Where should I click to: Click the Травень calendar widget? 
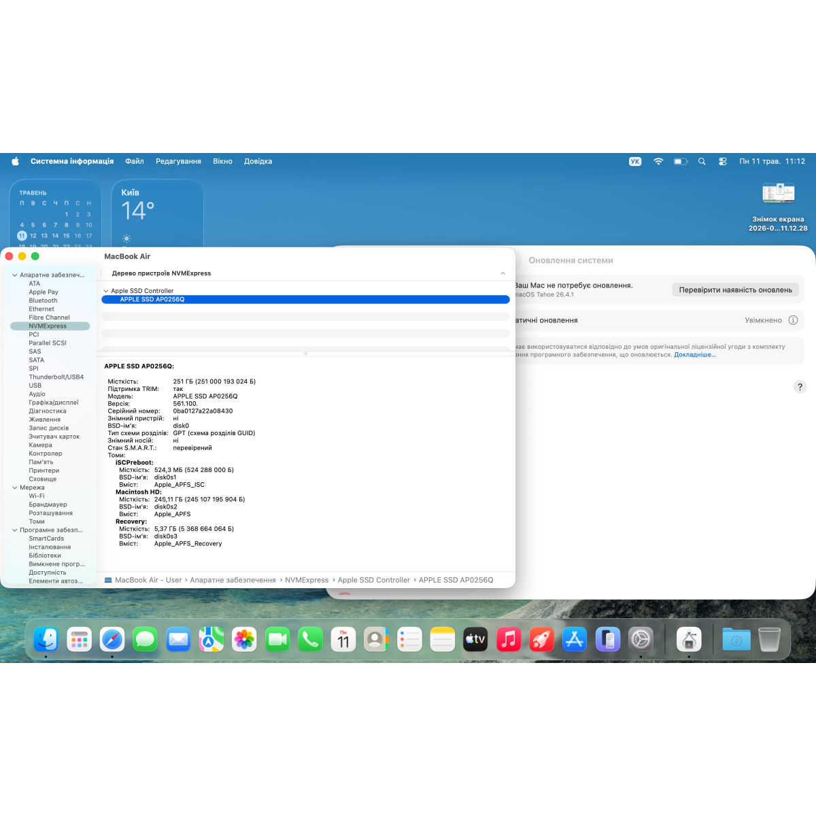click(x=55, y=214)
